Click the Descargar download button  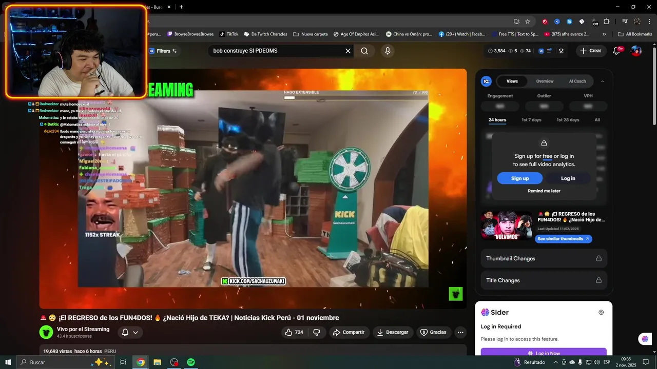[x=393, y=332]
